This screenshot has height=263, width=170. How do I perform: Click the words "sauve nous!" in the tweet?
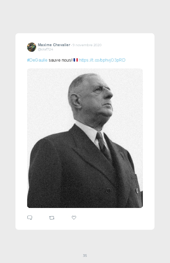pyautogui.click(x=60, y=60)
